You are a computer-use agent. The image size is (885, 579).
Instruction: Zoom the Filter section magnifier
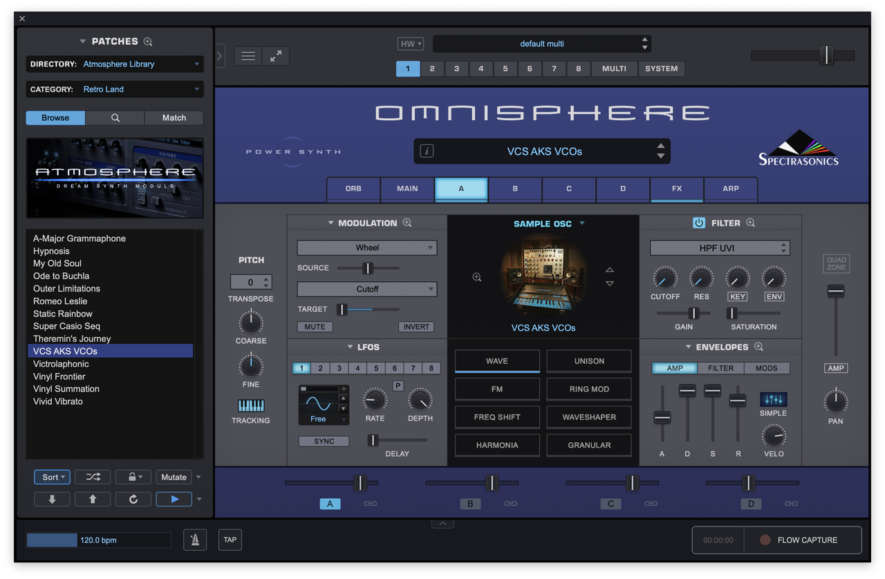click(x=750, y=222)
